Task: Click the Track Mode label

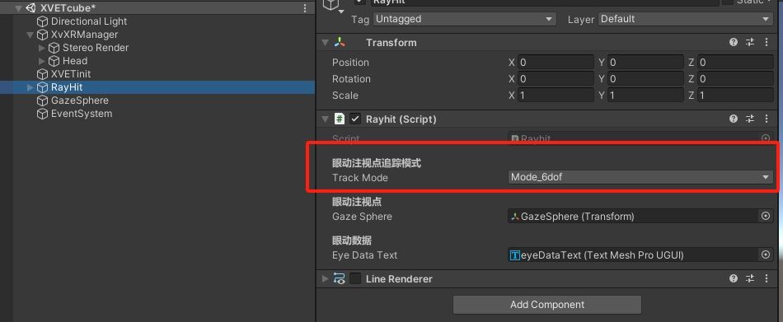Action: click(x=360, y=177)
